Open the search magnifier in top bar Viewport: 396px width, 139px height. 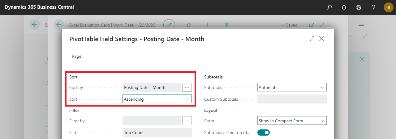pyautogui.click(x=329, y=7)
